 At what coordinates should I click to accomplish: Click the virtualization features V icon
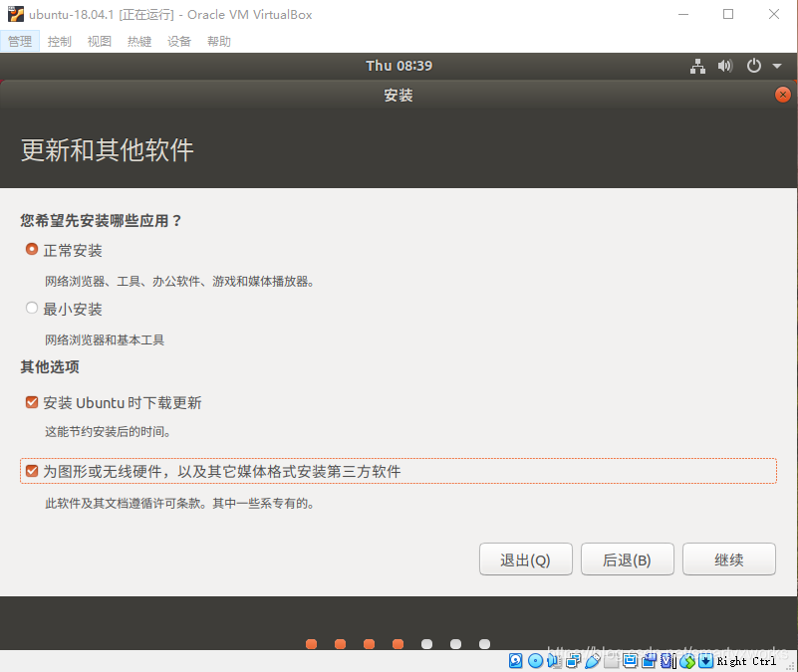tap(668, 660)
